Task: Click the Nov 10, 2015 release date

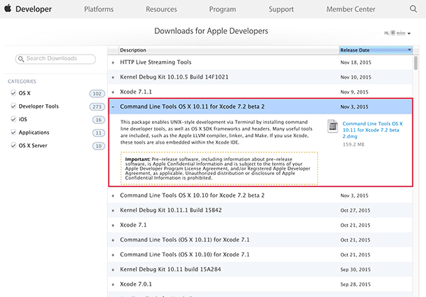Action: pos(356,77)
